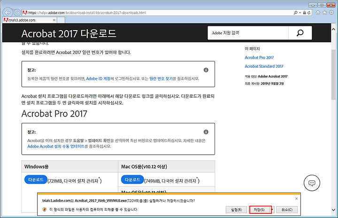Click the Windows용 다운로드 button
338x218 pixels.
pos(36,179)
